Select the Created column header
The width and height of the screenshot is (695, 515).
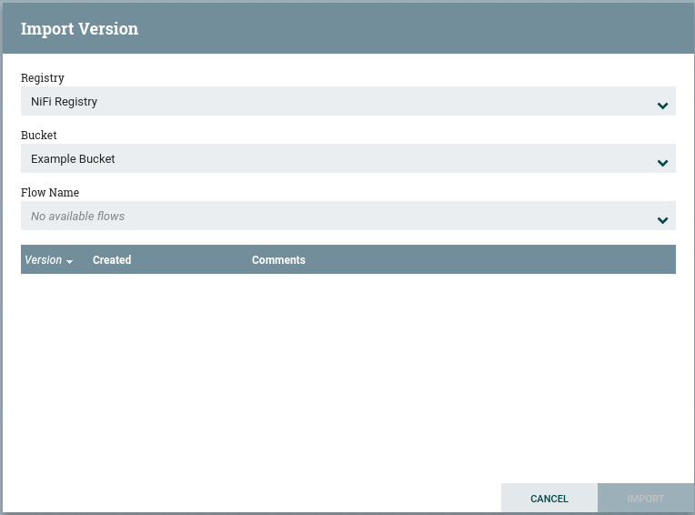click(112, 260)
